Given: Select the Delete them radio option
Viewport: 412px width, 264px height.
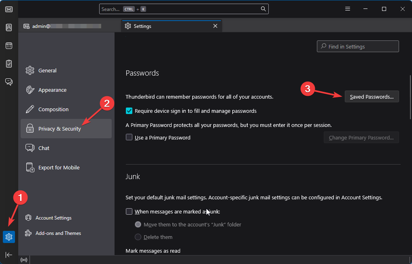Looking at the screenshot, I should [x=138, y=237].
